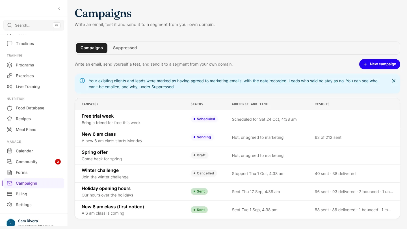
Task: Click the Programs layers icon
Action: coord(10,65)
